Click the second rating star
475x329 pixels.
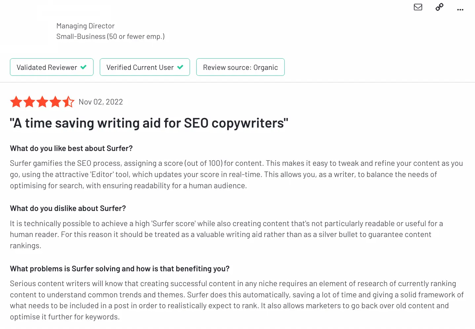29,102
